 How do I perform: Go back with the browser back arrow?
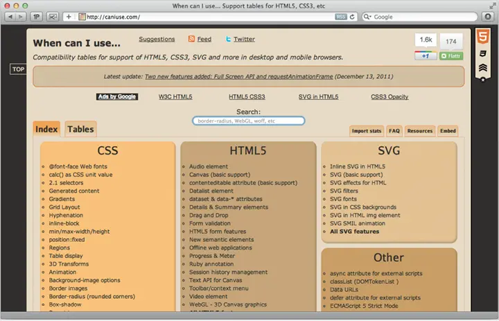(10, 17)
